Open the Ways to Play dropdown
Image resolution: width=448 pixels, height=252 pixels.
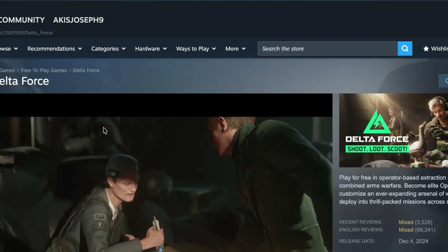point(196,49)
